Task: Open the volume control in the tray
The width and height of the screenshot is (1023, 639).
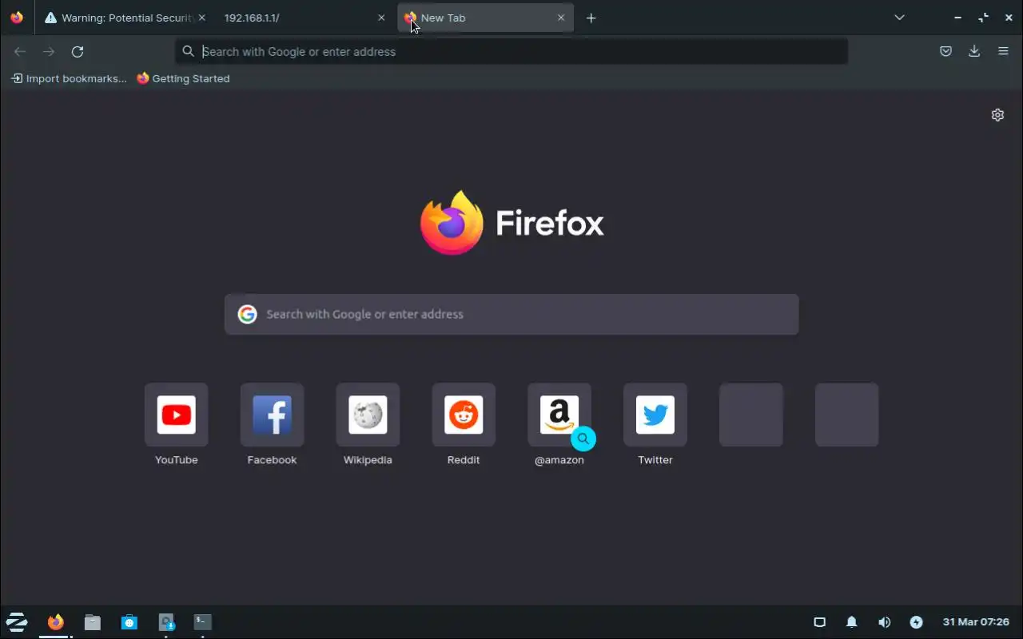Action: (884, 621)
